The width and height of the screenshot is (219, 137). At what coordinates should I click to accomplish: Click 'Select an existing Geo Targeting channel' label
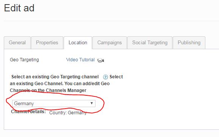(x=55, y=77)
